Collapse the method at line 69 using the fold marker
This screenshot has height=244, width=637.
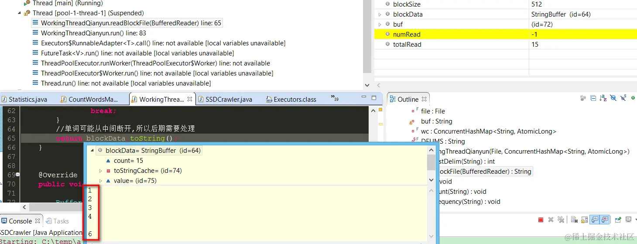(18, 175)
